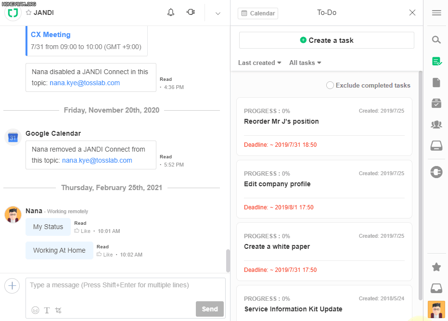Screen dimensions: 448x321
Task: Click deadline 2019/7/31 17:50 text
Action: coord(280,270)
